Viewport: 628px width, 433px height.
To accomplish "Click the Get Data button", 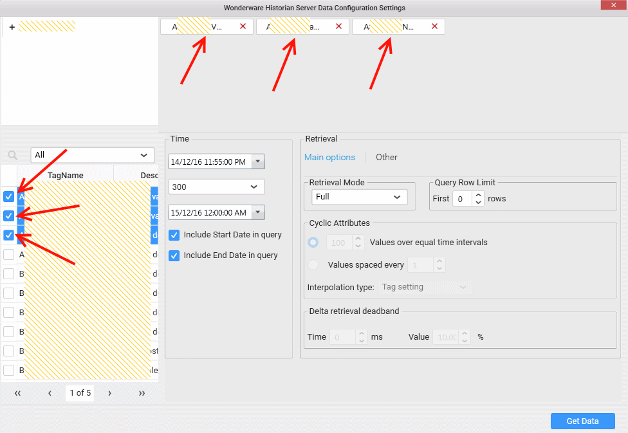I will 583,421.
